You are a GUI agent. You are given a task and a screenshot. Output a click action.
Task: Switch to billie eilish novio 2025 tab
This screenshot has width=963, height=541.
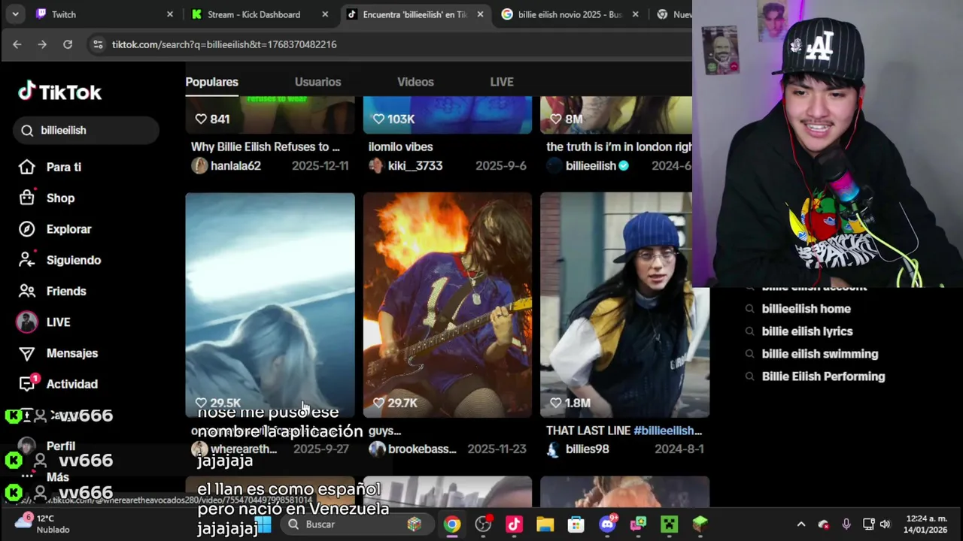[x=570, y=14]
